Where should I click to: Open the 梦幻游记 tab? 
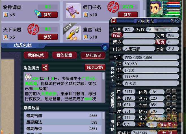[x=93, y=55]
